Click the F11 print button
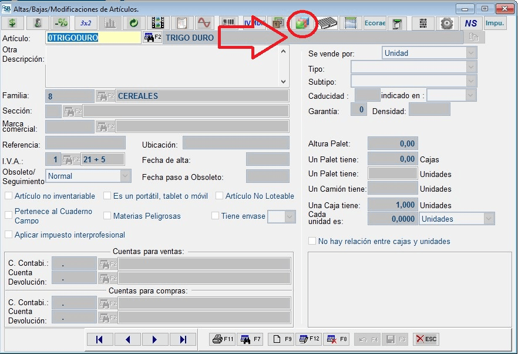Viewport: 518px width, 354px height. (x=223, y=339)
